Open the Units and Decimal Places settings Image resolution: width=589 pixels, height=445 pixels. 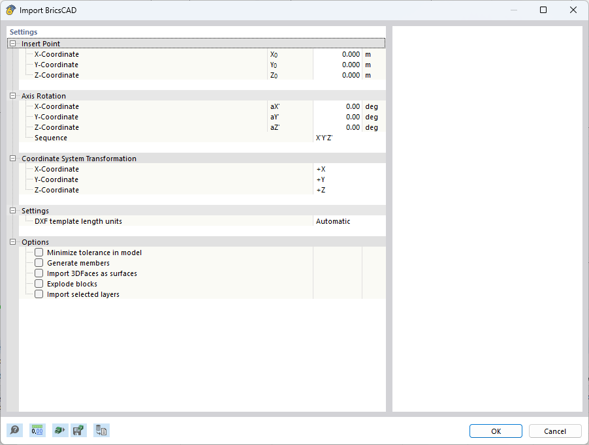point(37,430)
